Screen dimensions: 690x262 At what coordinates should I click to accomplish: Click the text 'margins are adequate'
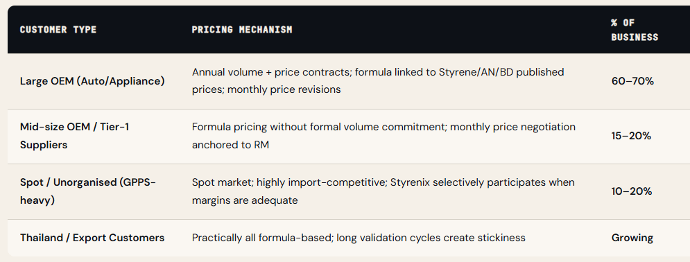click(245, 200)
